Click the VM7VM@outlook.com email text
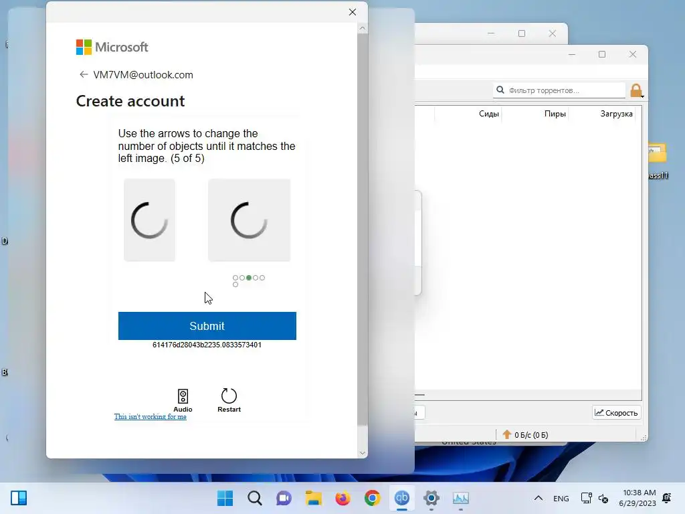The height and width of the screenshot is (514, 685). click(x=143, y=75)
